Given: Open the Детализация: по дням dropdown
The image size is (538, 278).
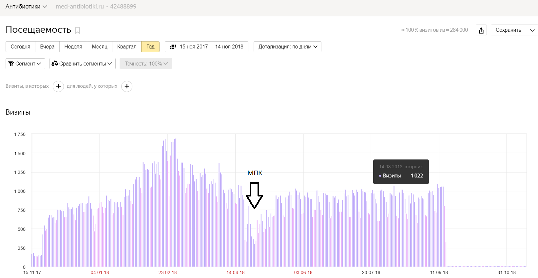Looking at the screenshot, I should point(287,47).
